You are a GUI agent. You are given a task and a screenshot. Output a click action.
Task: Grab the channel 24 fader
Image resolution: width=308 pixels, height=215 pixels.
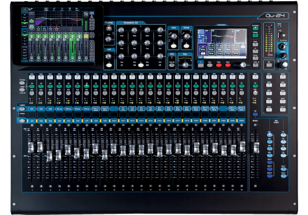coord(242,147)
